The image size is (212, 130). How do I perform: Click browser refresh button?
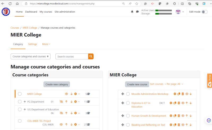point(10,4)
